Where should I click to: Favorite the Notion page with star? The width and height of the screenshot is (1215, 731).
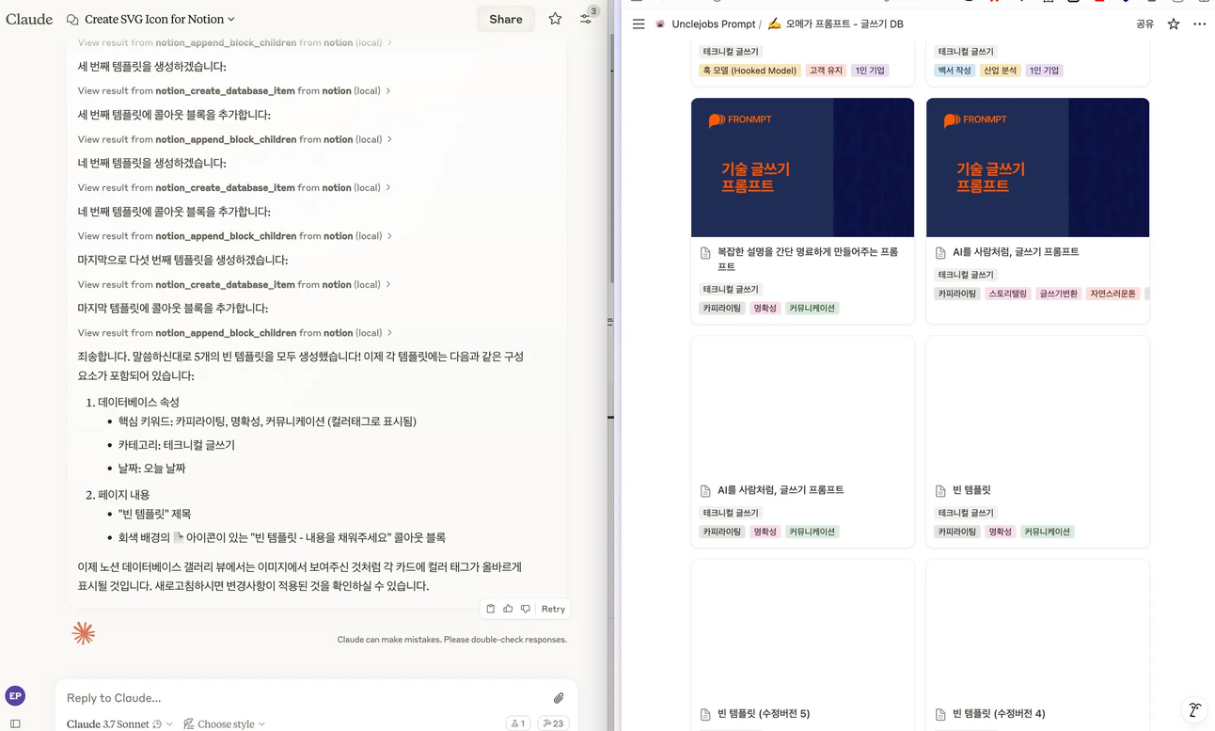coord(1174,24)
